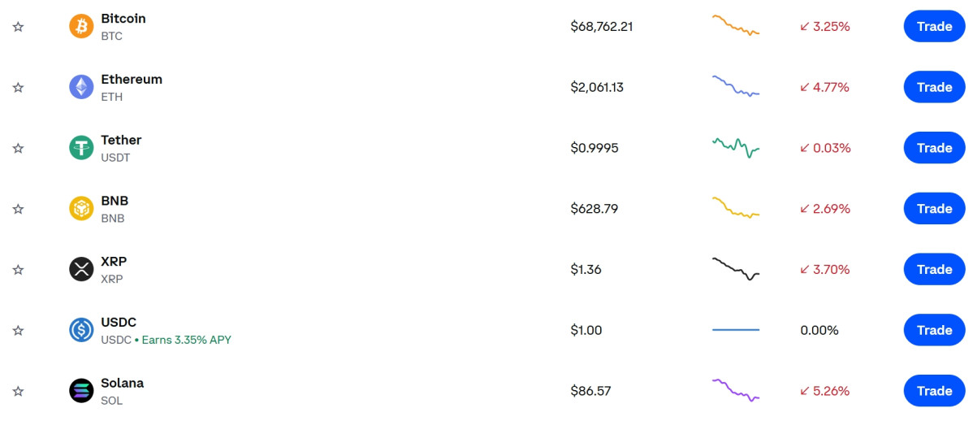Viewport: 973px width, 421px height.
Task: Click the Tether logo icon
Action: (x=81, y=148)
